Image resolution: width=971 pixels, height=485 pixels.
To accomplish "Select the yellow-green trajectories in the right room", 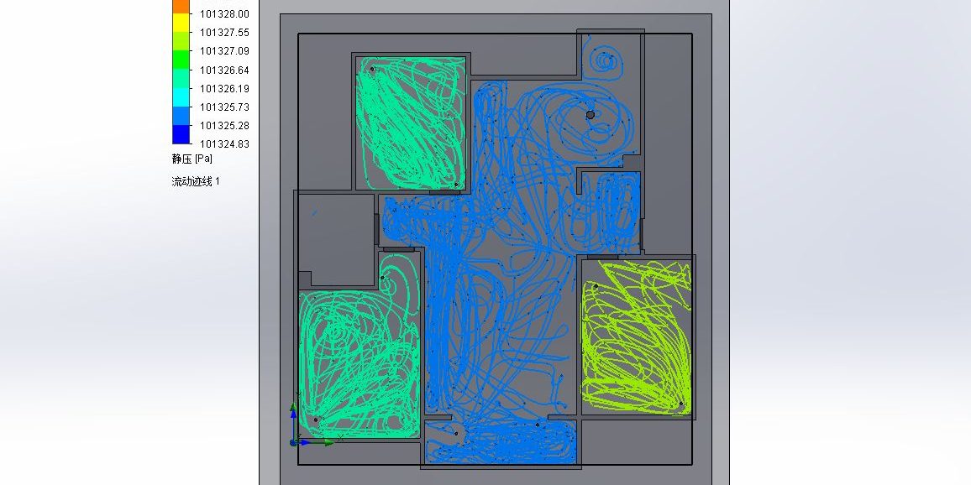I will [636, 336].
